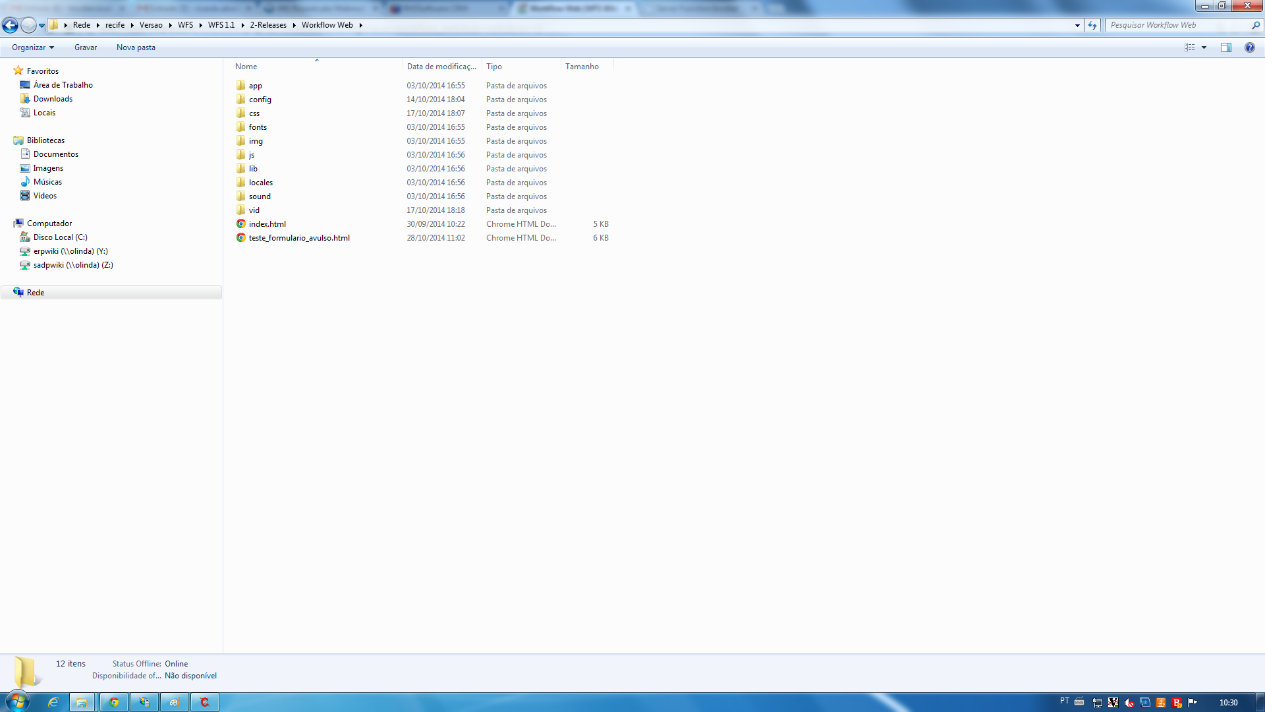Screen dimensions: 1265x712
Task: Click the Gravar toolbar button
Action: [86, 47]
